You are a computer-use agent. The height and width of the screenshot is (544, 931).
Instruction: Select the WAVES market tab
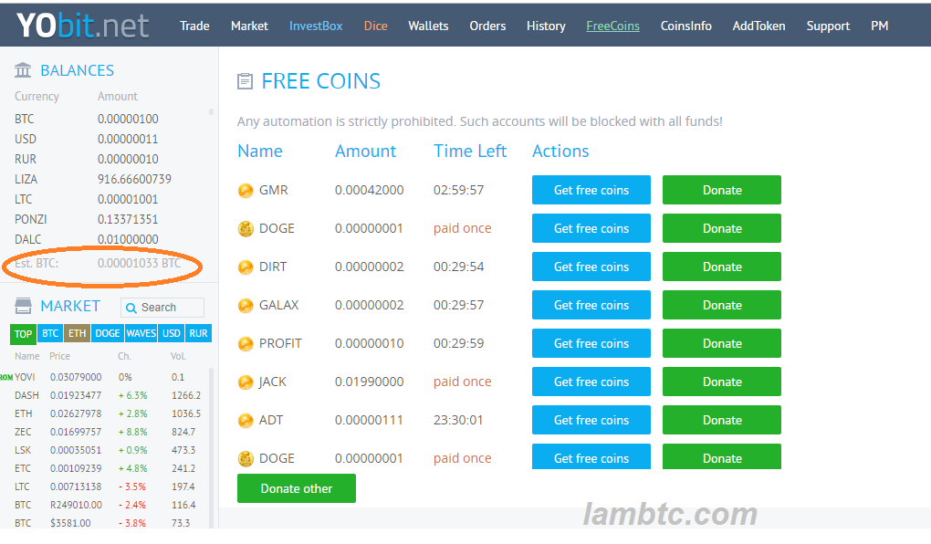(x=141, y=333)
